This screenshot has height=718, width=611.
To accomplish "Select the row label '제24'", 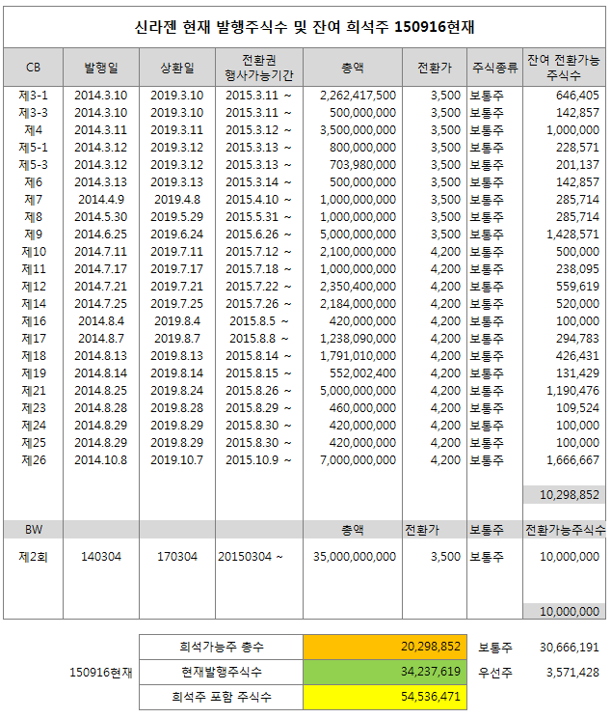I will coord(34,426).
